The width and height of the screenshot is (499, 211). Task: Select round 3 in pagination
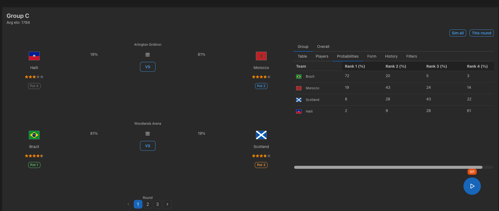tap(157, 204)
